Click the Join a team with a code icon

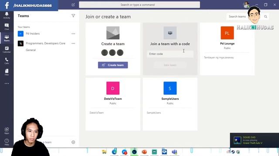(x=170, y=33)
